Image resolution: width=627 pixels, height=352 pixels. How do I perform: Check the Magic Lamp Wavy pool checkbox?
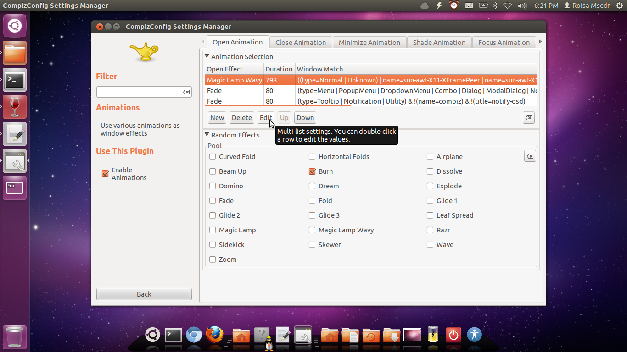pyautogui.click(x=312, y=230)
